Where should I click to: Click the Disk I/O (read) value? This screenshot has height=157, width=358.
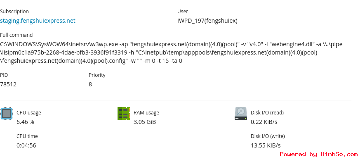264,122
